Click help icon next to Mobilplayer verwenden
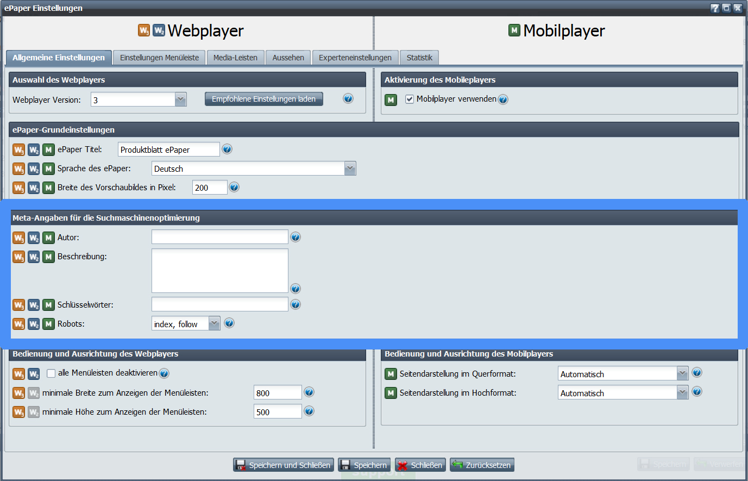Viewport: 748px width, 481px height. coord(503,99)
